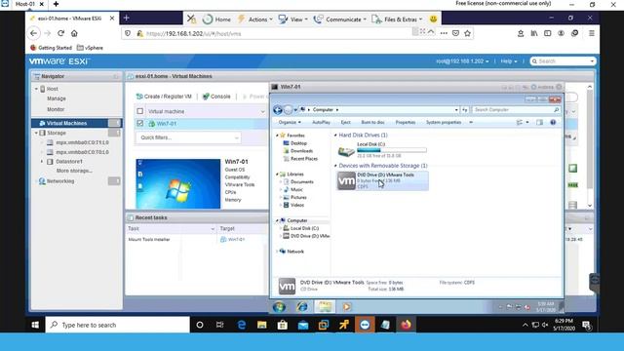The image size is (624, 351).
Task: Uncheck the Win7-01 row checkbox
Action: 140,124
